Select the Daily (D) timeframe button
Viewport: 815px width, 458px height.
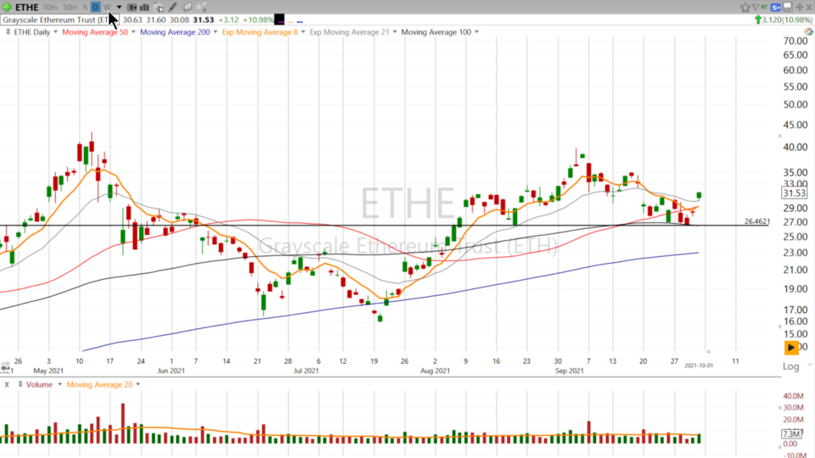coord(95,7)
